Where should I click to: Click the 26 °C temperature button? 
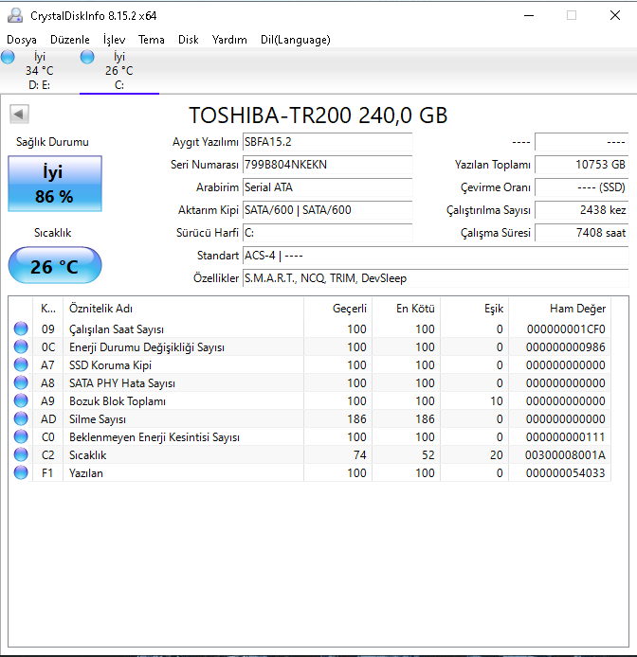55,266
